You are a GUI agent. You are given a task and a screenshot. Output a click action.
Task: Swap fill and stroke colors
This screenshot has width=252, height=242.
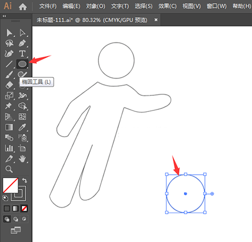25,180
